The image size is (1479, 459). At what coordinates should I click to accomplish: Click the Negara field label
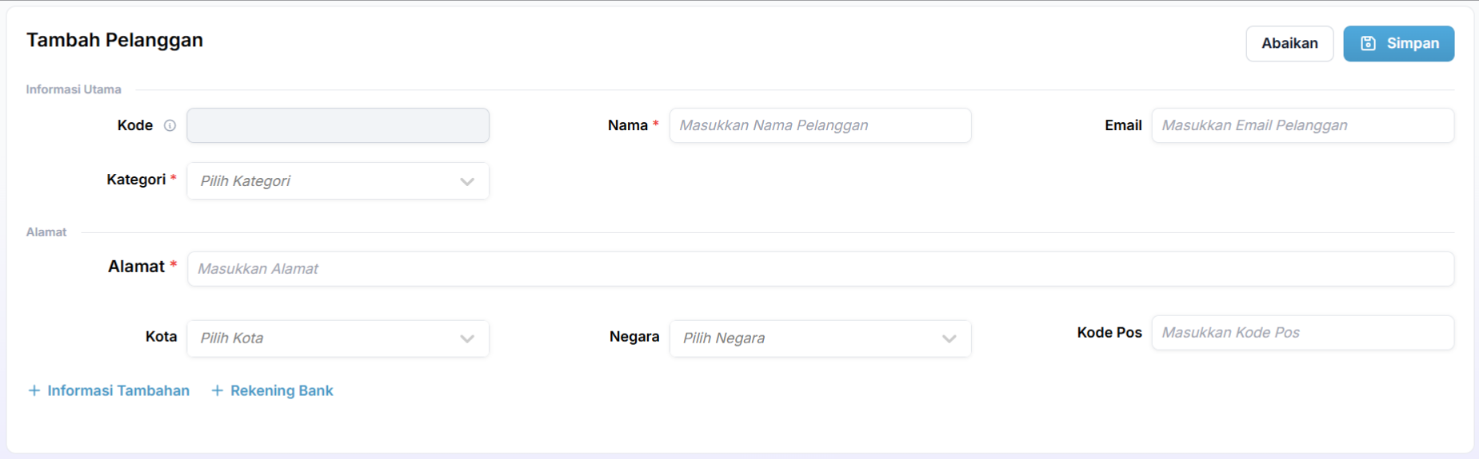pos(634,337)
